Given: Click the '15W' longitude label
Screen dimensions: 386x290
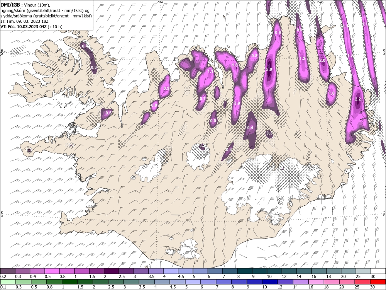Looking at the screenshot, I should (x=319, y=2).
